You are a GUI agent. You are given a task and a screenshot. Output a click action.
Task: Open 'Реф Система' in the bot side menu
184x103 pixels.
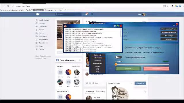click(98, 58)
